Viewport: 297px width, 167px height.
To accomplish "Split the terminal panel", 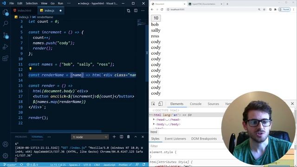I will pos(122,137).
